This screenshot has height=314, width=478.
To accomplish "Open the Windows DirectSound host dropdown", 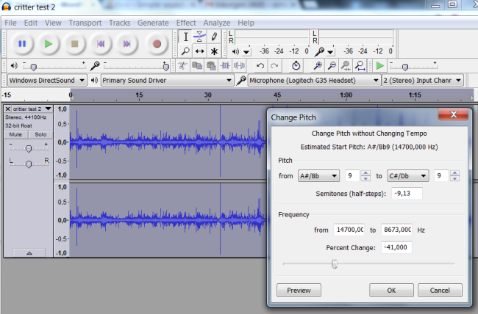I will click(47, 80).
